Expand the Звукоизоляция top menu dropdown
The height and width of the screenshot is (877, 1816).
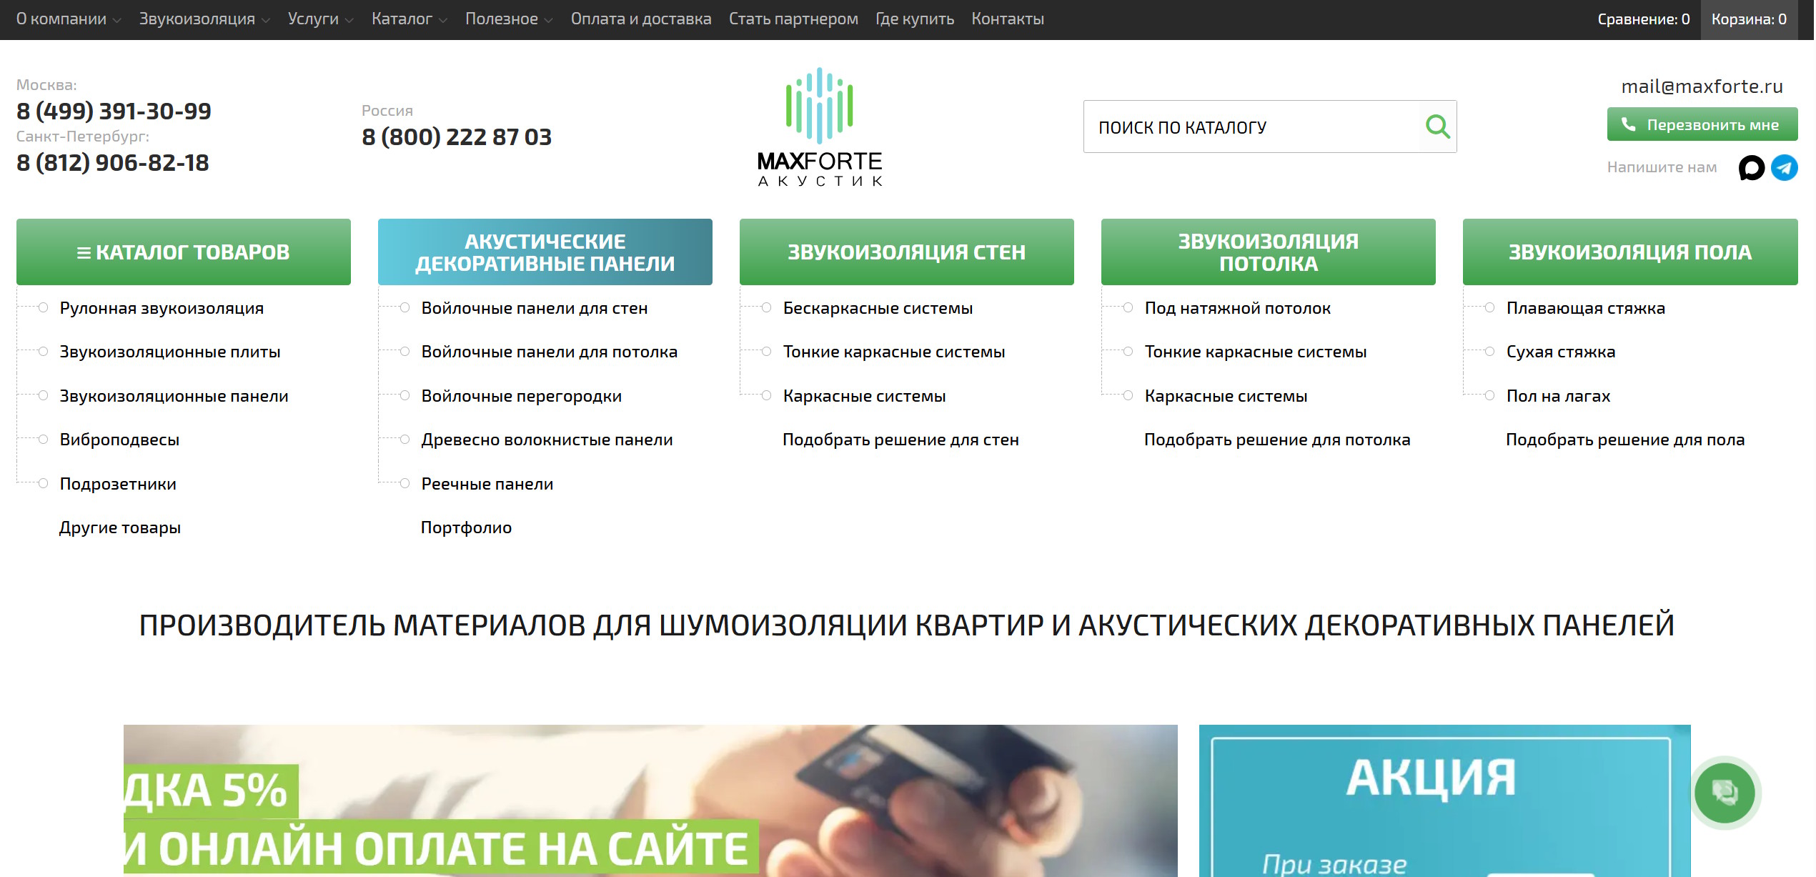[x=204, y=19]
